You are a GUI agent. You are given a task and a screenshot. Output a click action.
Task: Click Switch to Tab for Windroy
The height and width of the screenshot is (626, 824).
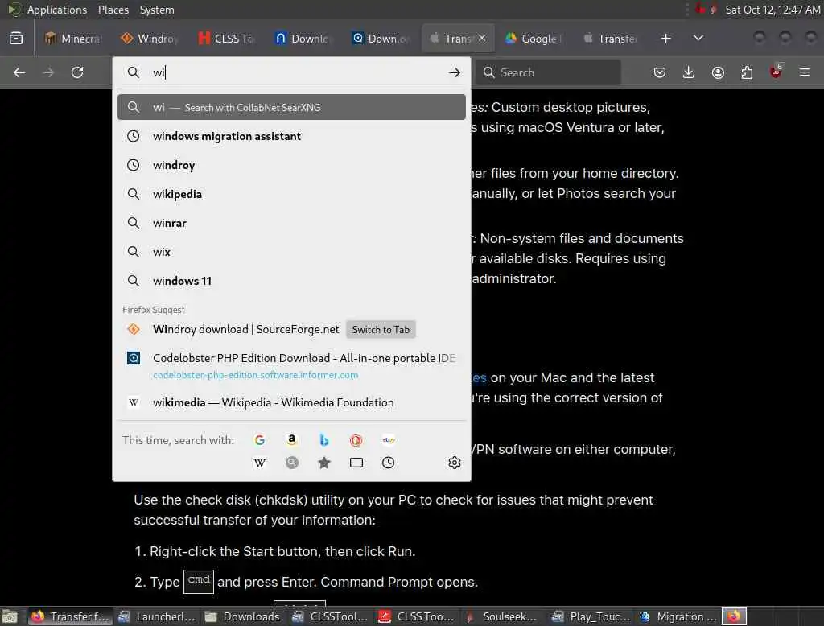tap(381, 330)
